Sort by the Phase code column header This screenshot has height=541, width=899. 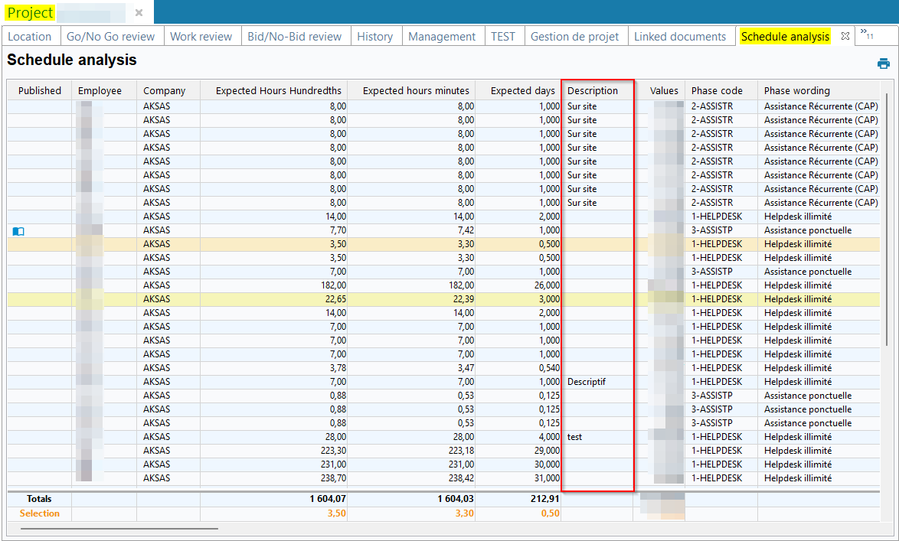click(716, 90)
